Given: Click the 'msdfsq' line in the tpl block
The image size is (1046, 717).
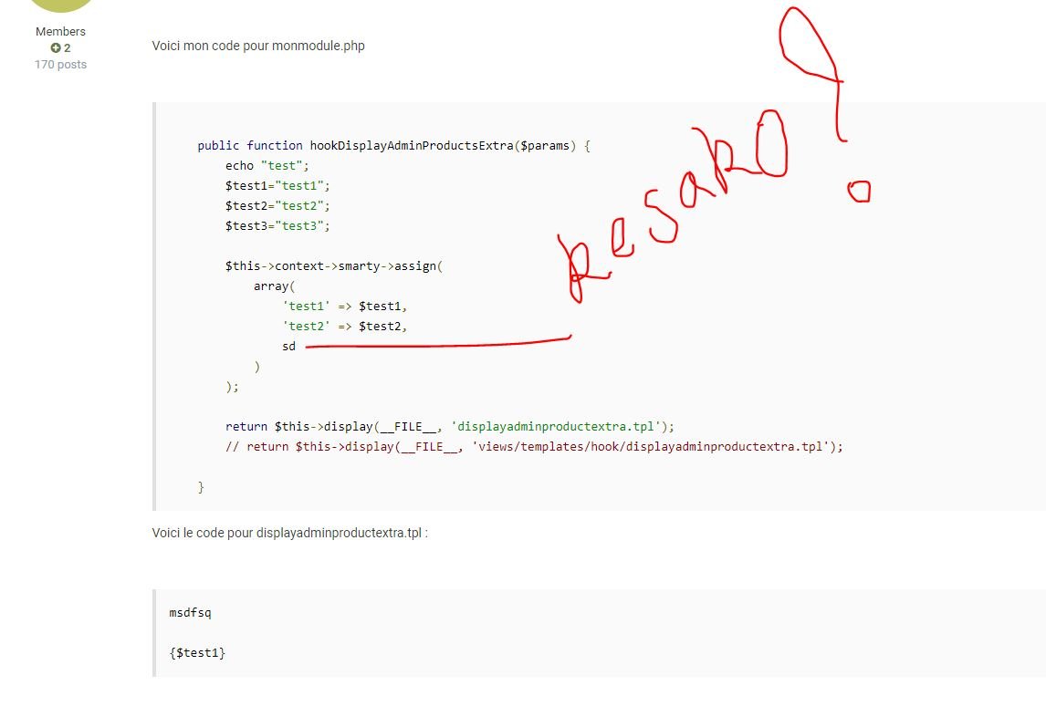Looking at the screenshot, I should 190,612.
